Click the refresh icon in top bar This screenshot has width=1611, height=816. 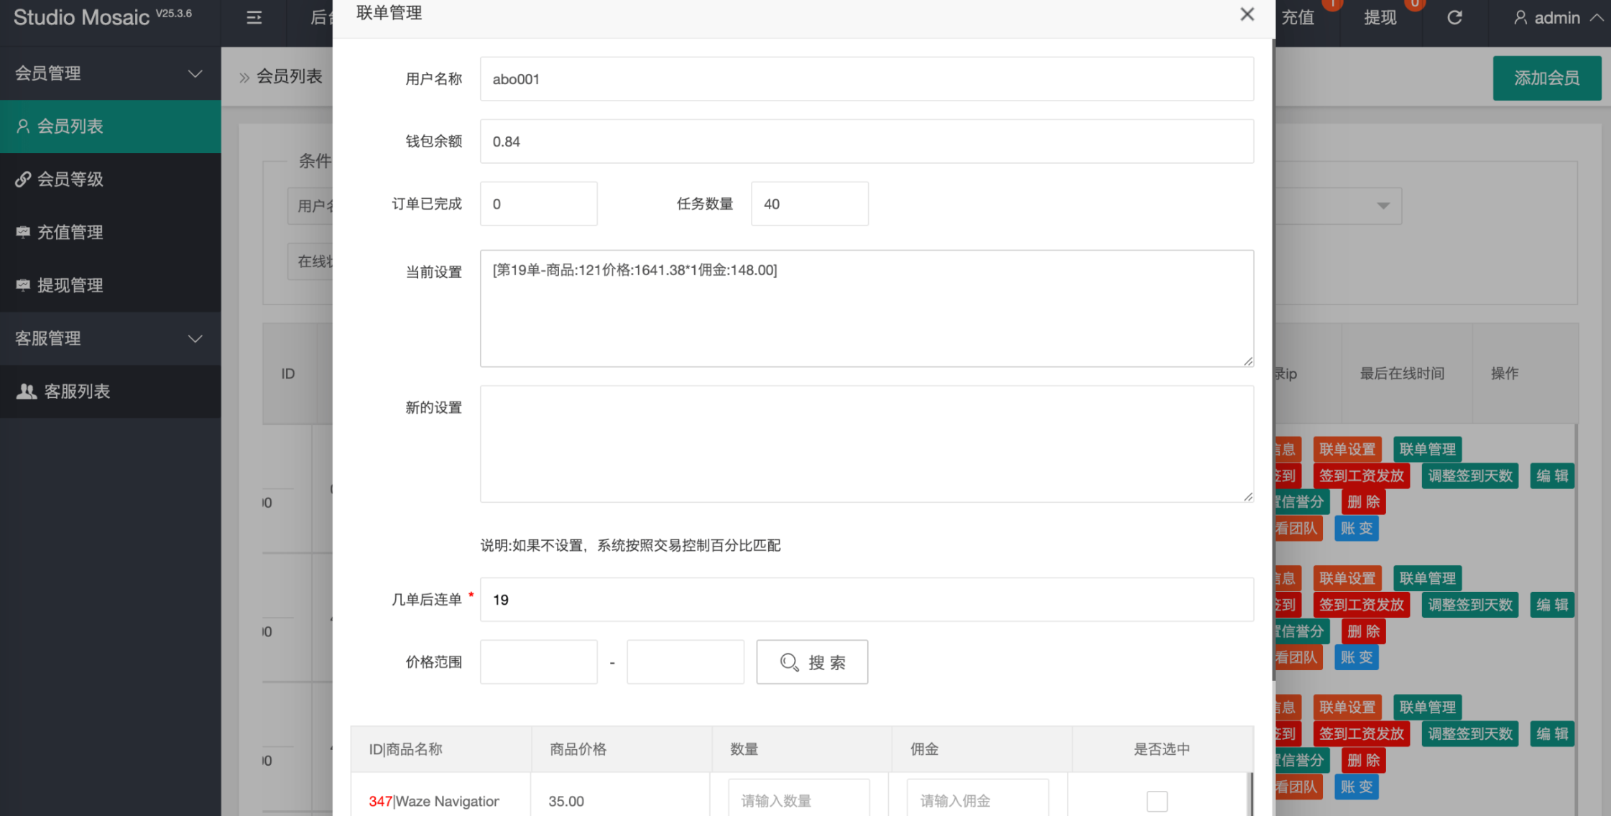(x=1454, y=18)
